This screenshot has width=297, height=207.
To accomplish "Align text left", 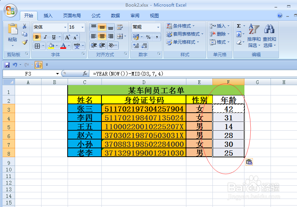I will pos(94,36).
